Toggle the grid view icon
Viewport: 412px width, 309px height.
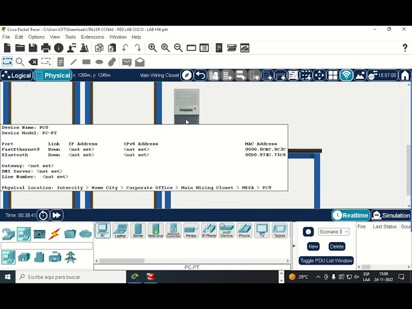tap(333, 76)
